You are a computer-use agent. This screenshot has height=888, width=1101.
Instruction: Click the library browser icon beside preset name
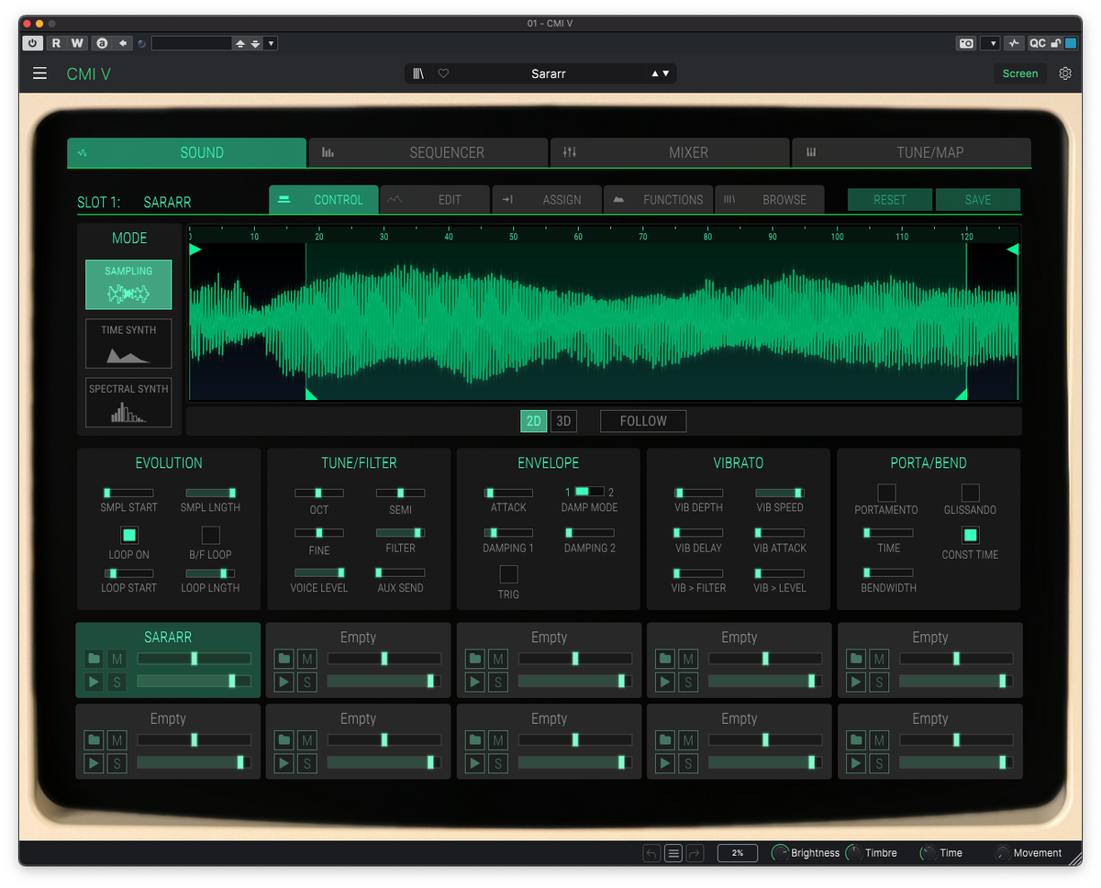[417, 73]
